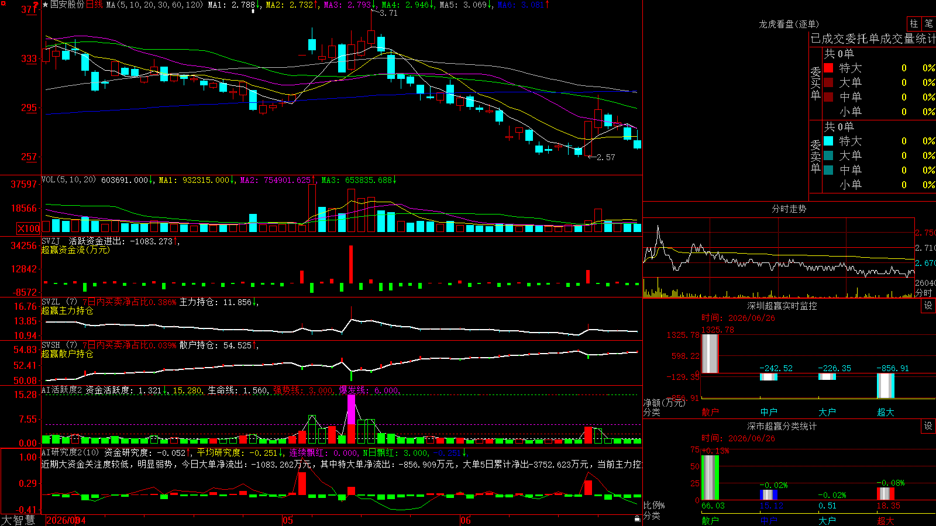This screenshot has width=936, height=526.
Task: Open 设 settings for 深圳超赢实时监控
Action: (x=928, y=306)
